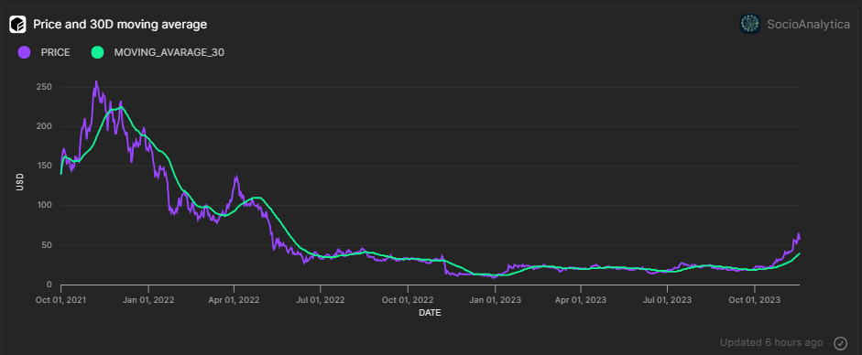Click the DATE axis title
This screenshot has height=355, width=862.
click(430, 313)
